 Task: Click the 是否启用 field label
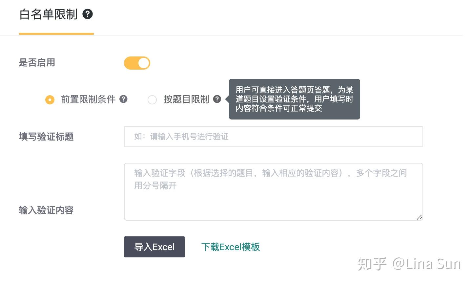(x=37, y=62)
